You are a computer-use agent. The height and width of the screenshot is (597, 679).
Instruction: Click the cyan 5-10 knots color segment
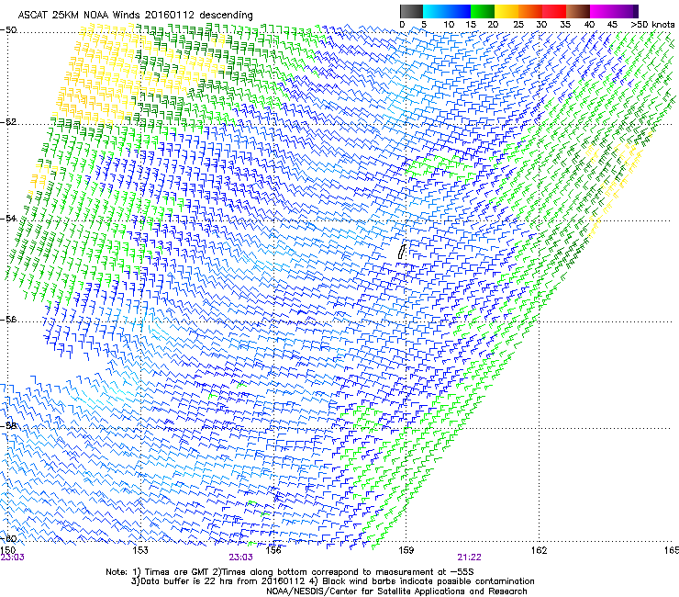click(435, 11)
